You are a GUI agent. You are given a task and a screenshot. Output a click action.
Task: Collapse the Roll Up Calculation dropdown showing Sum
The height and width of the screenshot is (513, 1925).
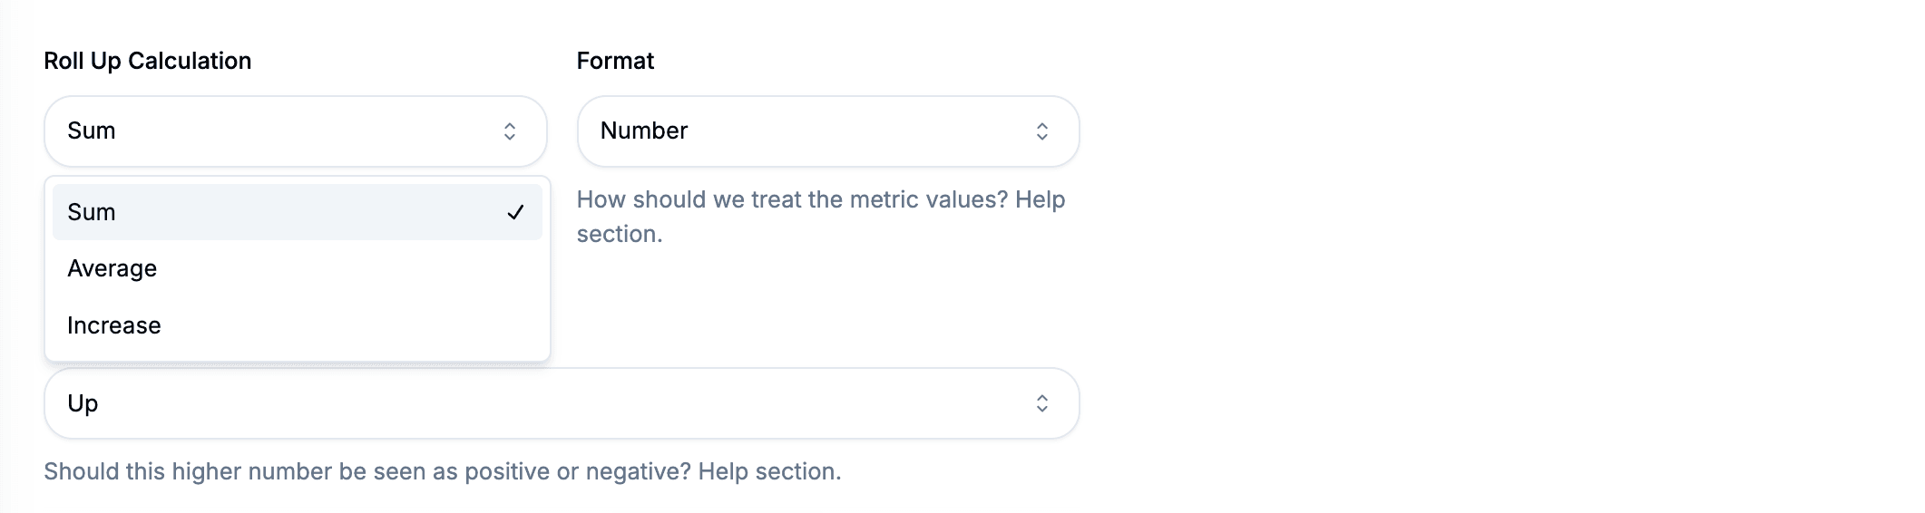pos(296,131)
